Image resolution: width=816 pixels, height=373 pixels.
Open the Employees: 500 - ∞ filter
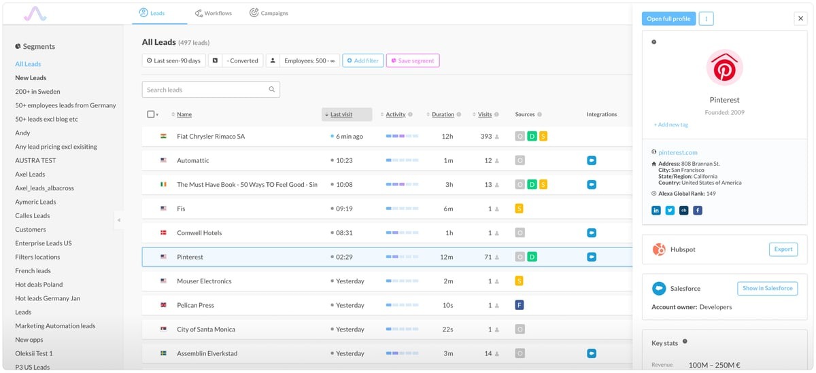[303, 60]
